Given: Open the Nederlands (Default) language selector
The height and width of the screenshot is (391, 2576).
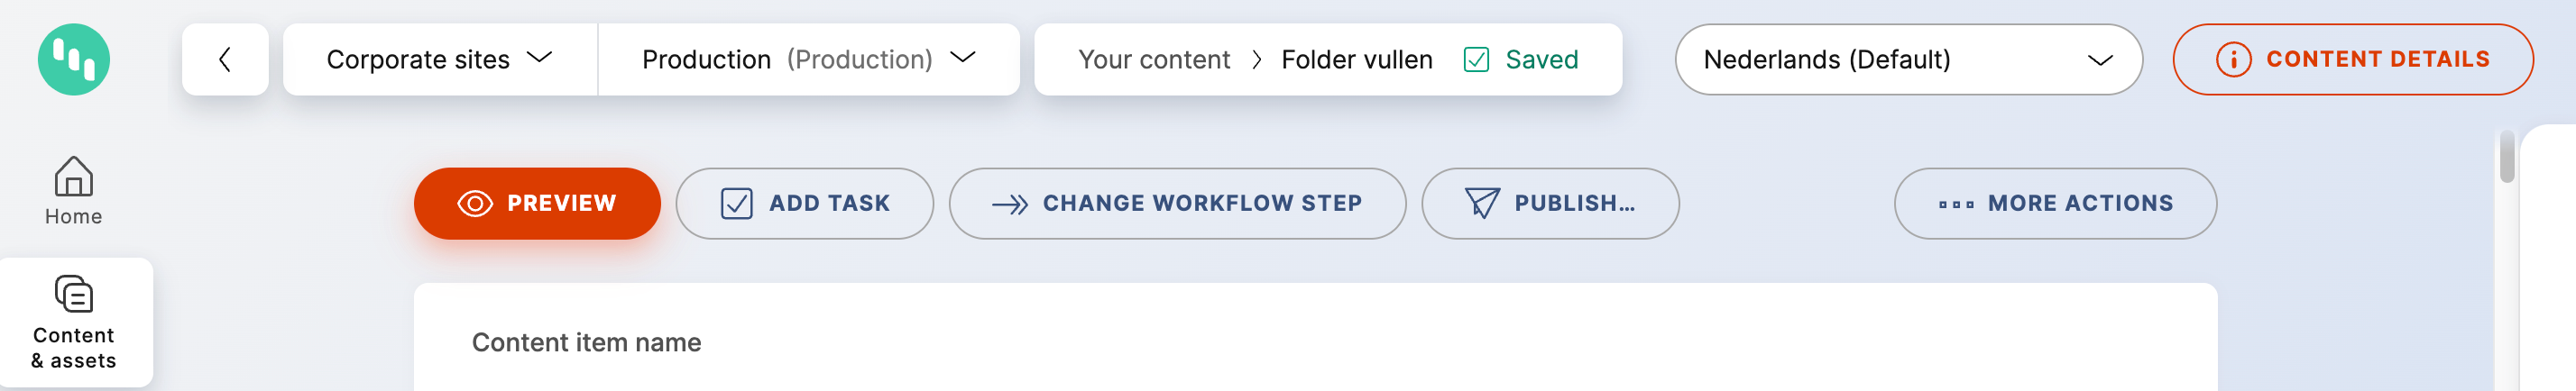Looking at the screenshot, I should [1907, 60].
